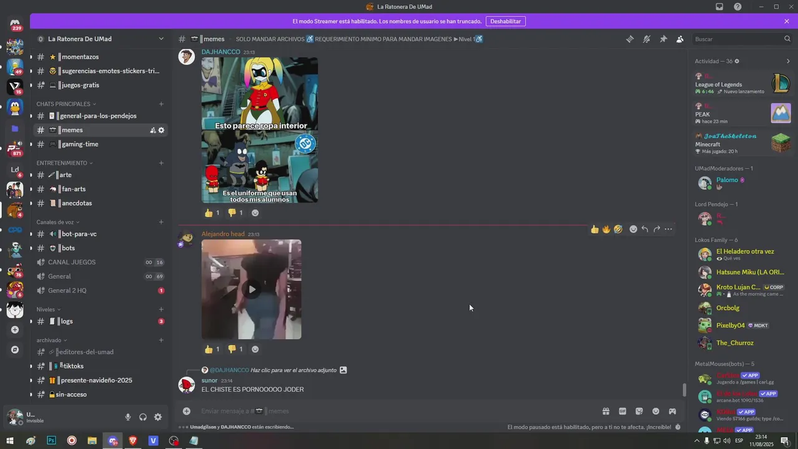
Task: Collapse the Canales de voz category
Action: (x=58, y=222)
